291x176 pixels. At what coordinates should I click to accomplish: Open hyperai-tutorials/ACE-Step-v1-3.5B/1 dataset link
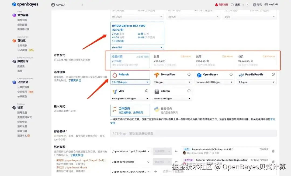213,150
